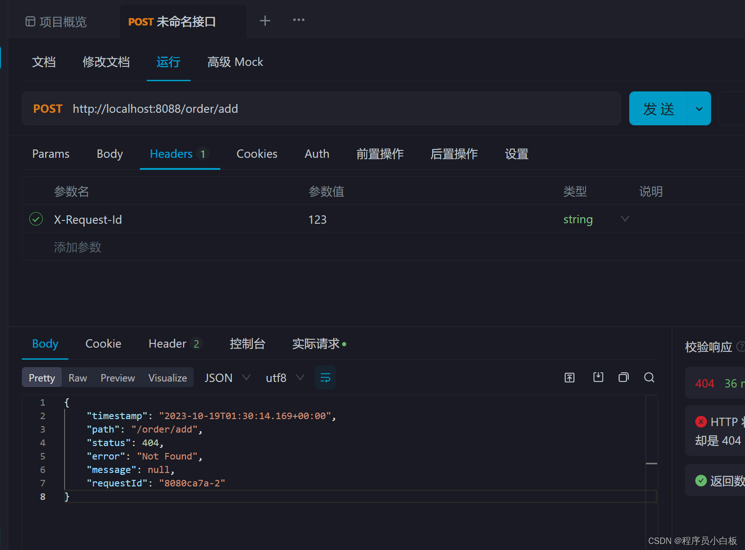Viewport: 745px width, 550px height.
Task: Add a new tab with plus icon
Action: click(265, 20)
